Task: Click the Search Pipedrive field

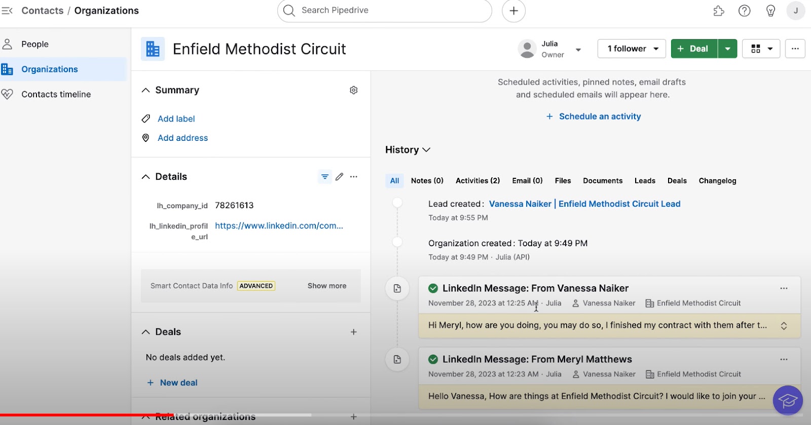Action: 384,11
